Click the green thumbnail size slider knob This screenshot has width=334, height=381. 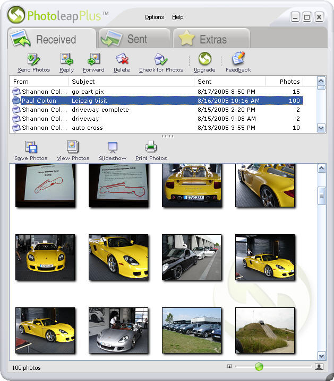coord(259,366)
